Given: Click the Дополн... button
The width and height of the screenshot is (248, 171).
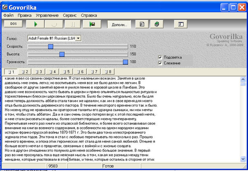Looking at the screenshot, I should [x=119, y=24].
